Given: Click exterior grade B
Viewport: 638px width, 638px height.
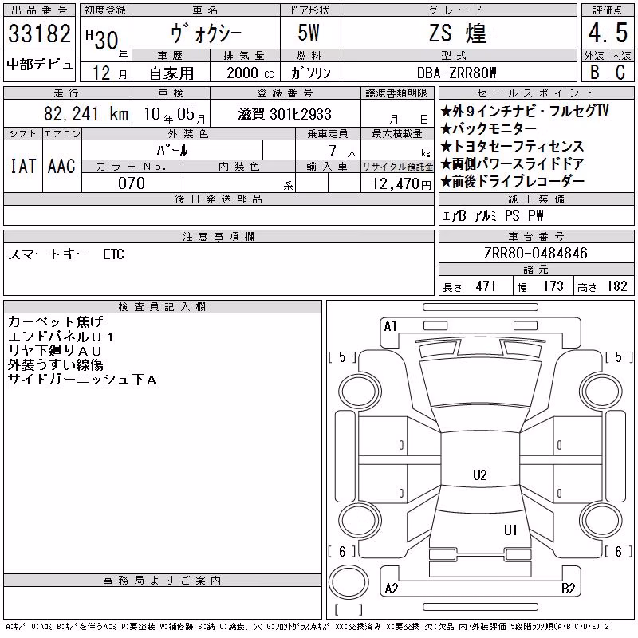Looking at the screenshot, I should coord(594,73).
